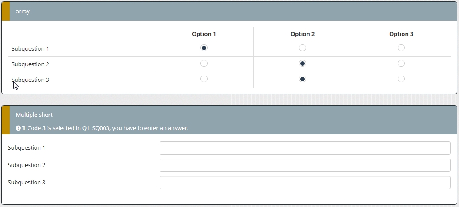Click the Option 1 column header
Viewport: 459px width, 207px height.
204,34
